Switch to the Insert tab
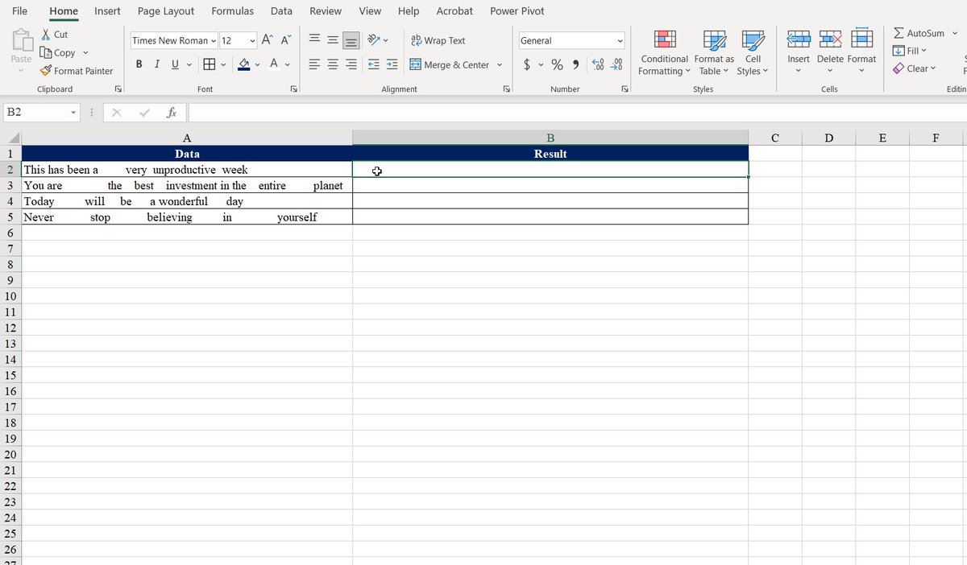This screenshot has height=565, width=967. 107,10
